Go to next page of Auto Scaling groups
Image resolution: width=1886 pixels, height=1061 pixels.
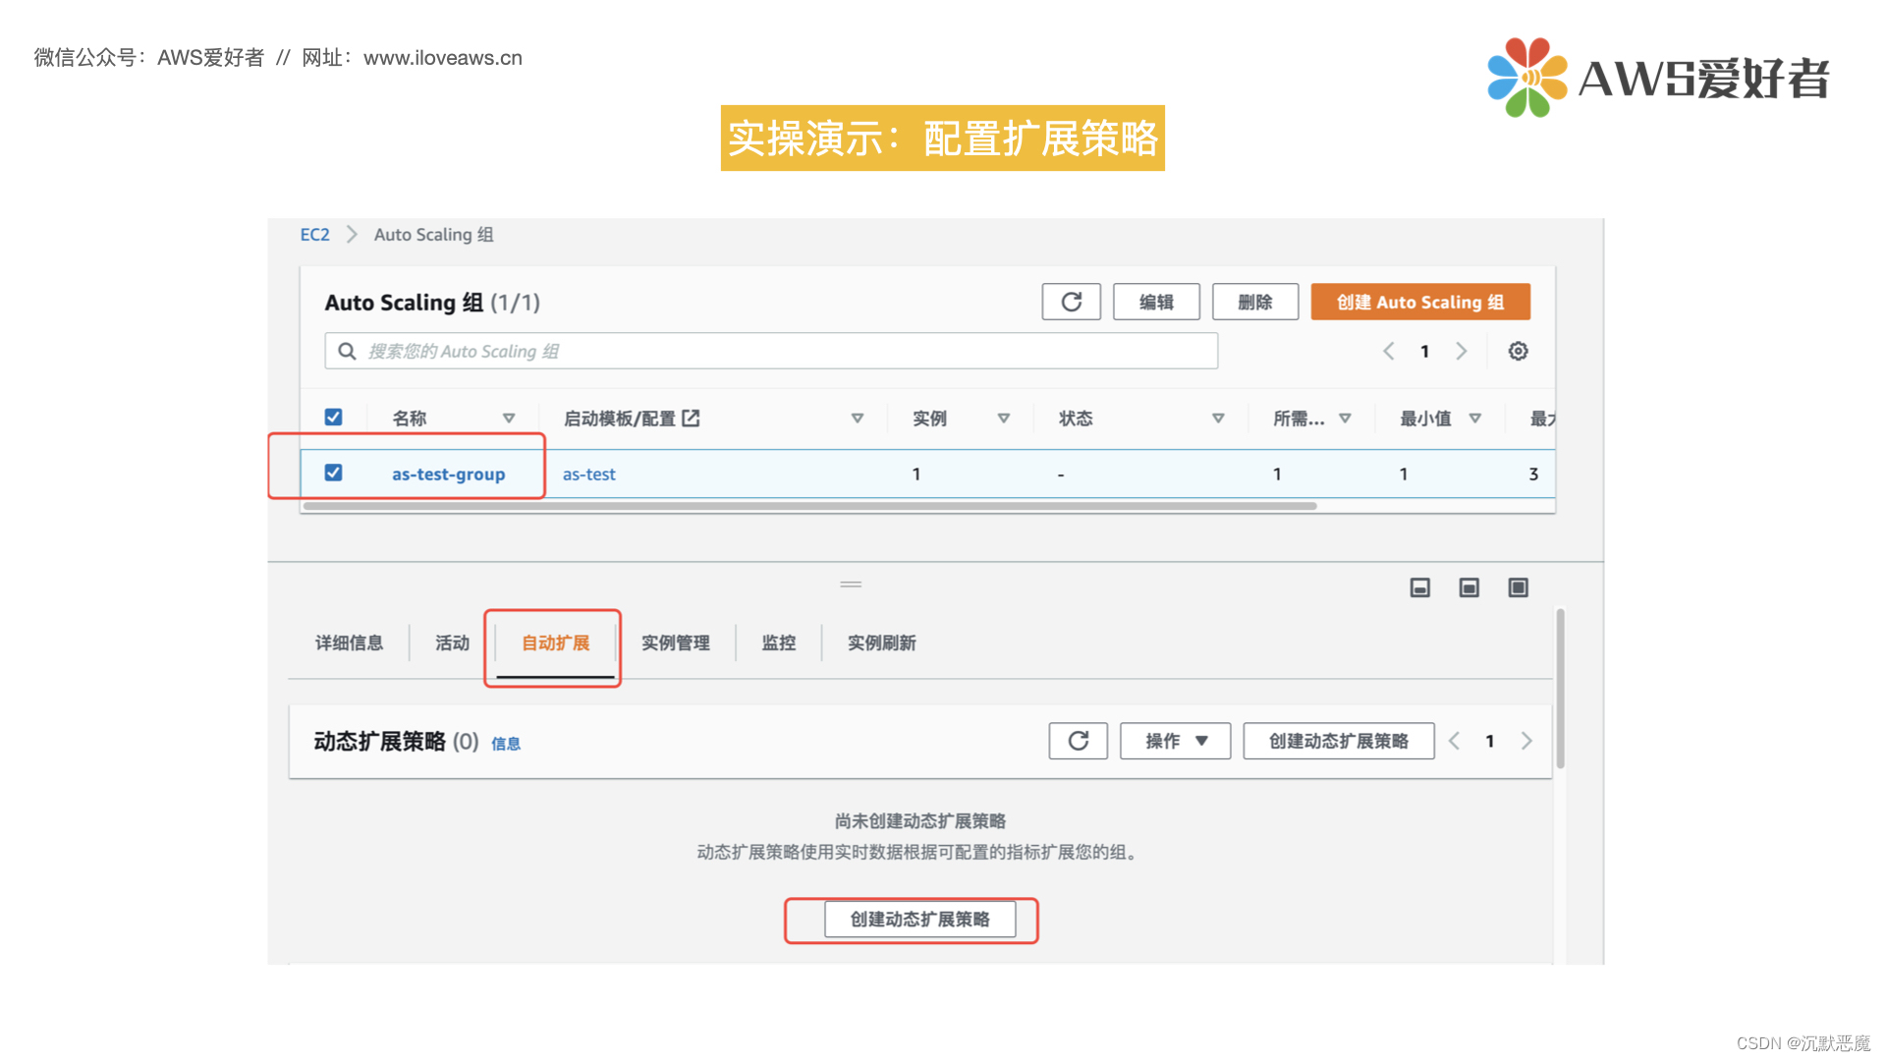pyautogui.click(x=1462, y=351)
